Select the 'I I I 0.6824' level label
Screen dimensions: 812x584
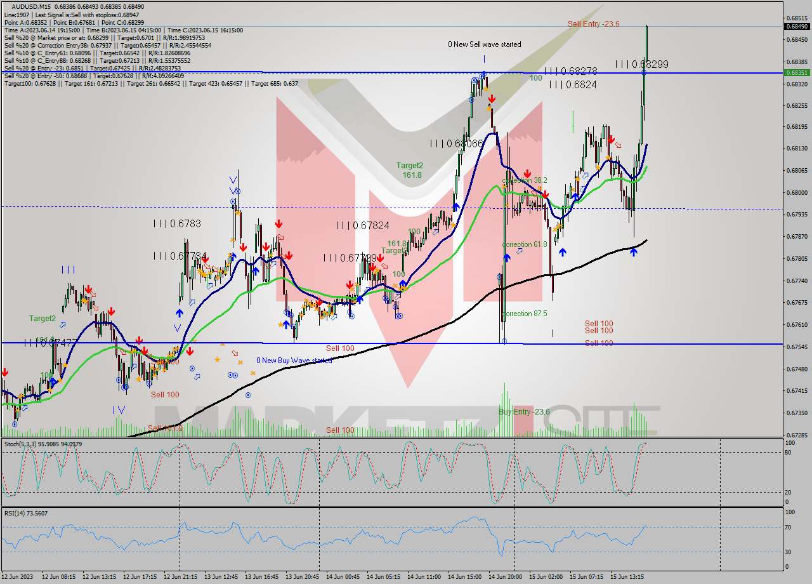pos(573,84)
